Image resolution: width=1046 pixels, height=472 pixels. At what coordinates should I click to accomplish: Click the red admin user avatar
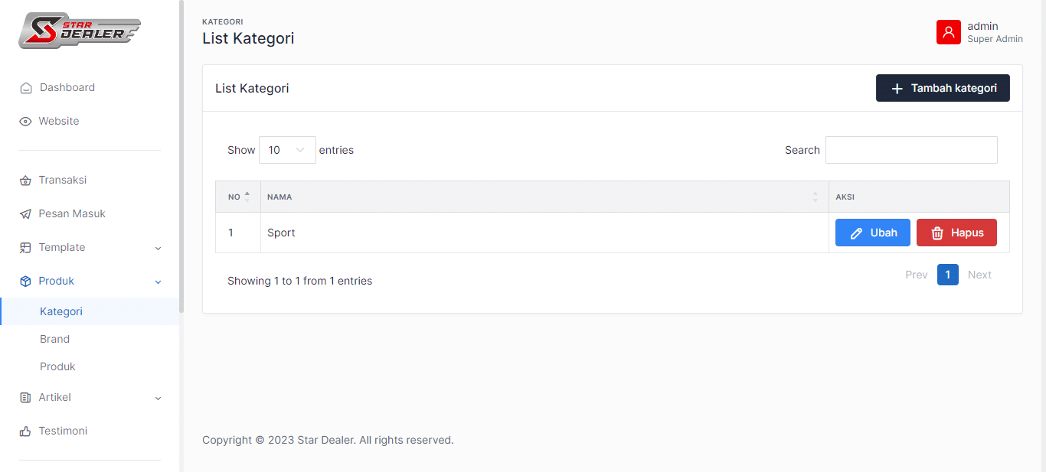pyautogui.click(x=948, y=32)
